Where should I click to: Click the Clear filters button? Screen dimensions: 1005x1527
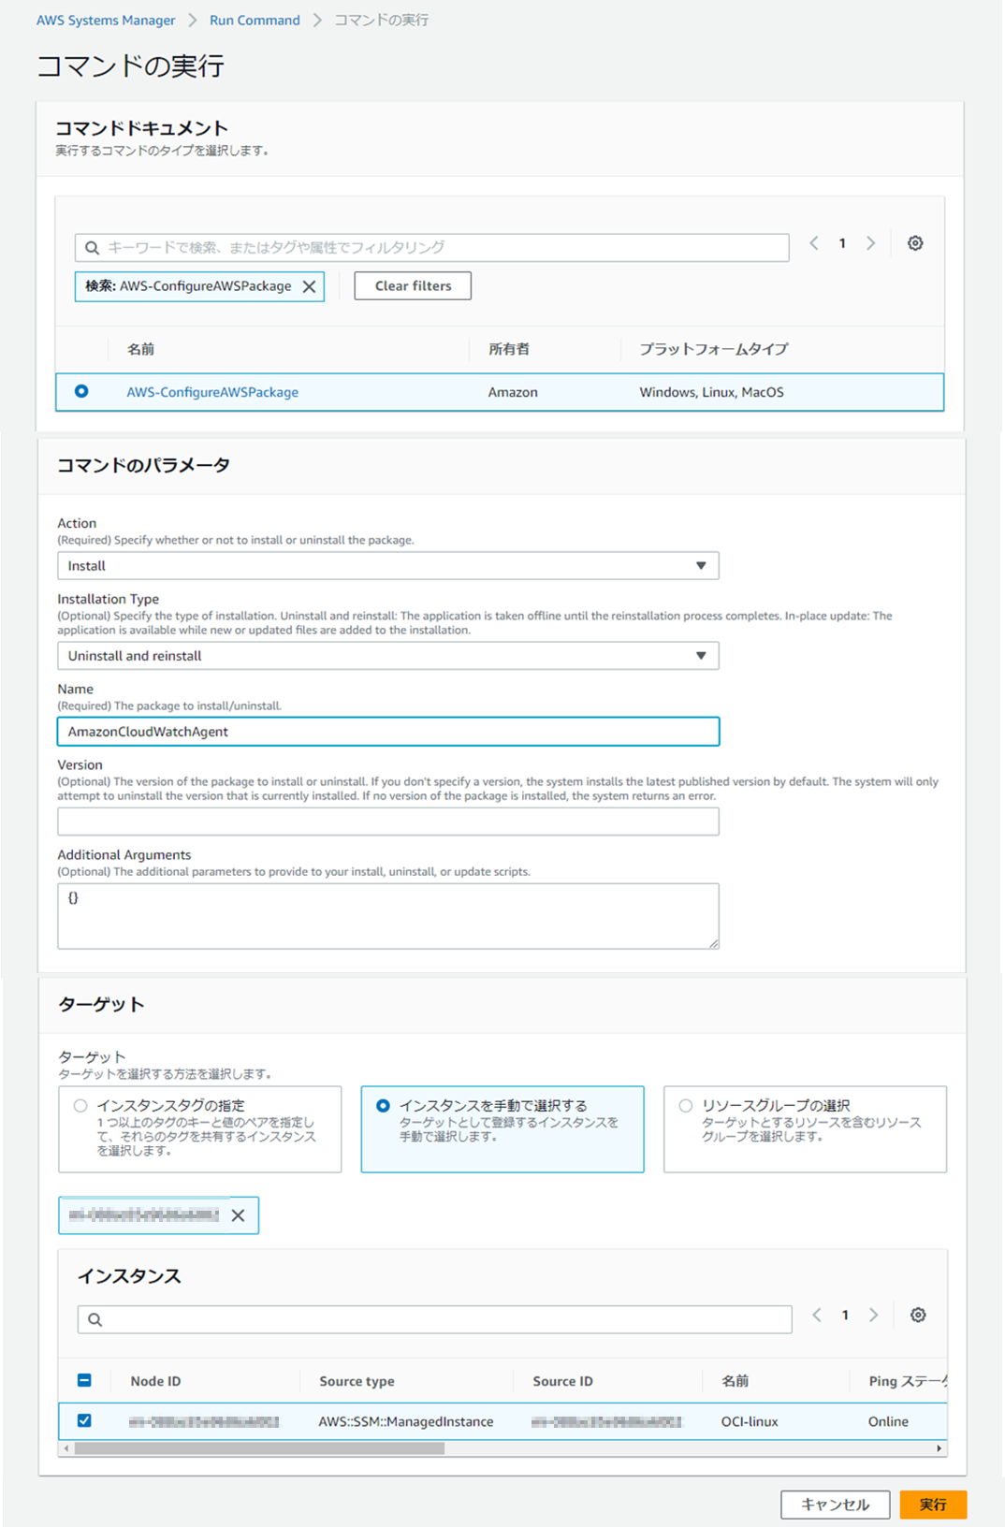pyautogui.click(x=413, y=286)
